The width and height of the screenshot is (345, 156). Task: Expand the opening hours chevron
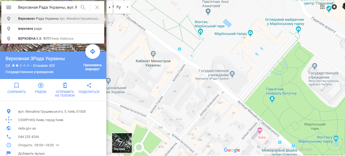point(58,145)
